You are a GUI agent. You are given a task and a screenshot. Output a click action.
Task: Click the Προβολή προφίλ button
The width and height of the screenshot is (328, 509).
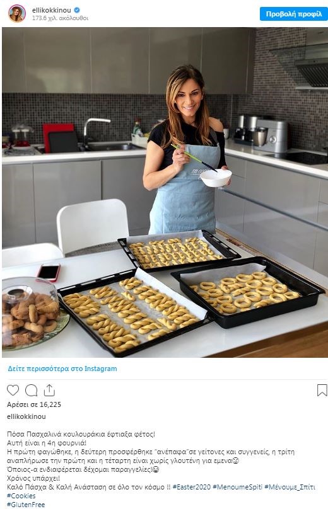[x=293, y=14]
